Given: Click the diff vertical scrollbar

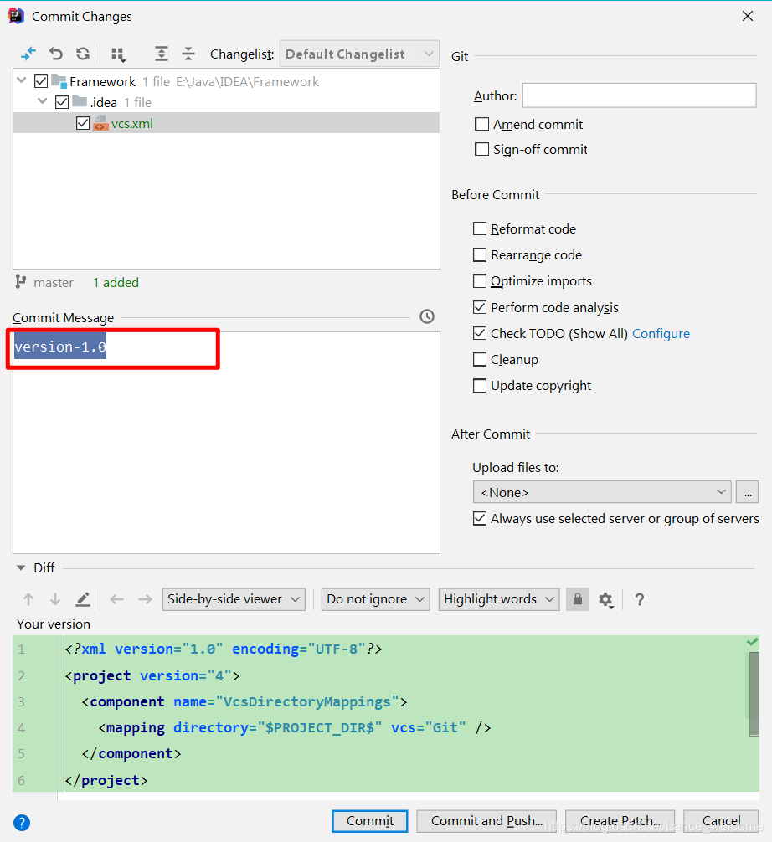Looking at the screenshot, I should click(754, 694).
